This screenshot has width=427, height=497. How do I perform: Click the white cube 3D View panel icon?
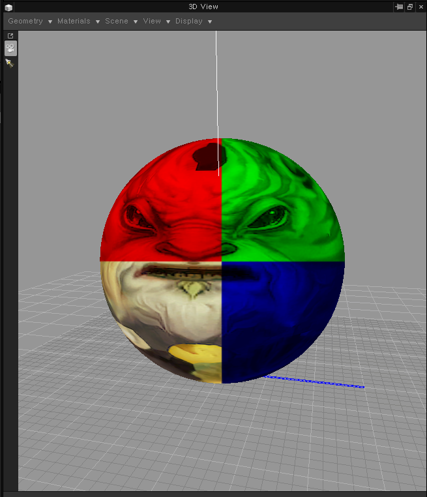click(8, 7)
